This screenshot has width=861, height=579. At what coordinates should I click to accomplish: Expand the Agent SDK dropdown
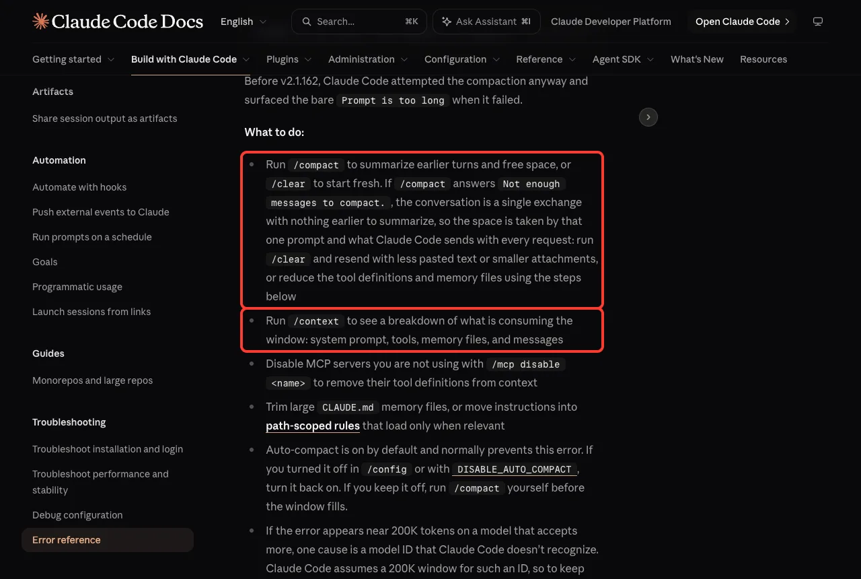[624, 59]
